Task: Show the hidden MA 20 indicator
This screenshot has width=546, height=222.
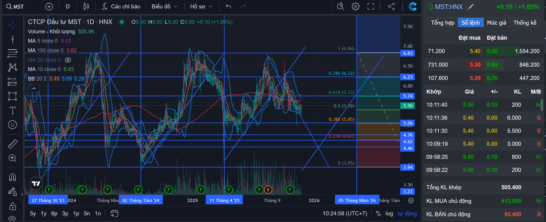Action: pos(68,60)
